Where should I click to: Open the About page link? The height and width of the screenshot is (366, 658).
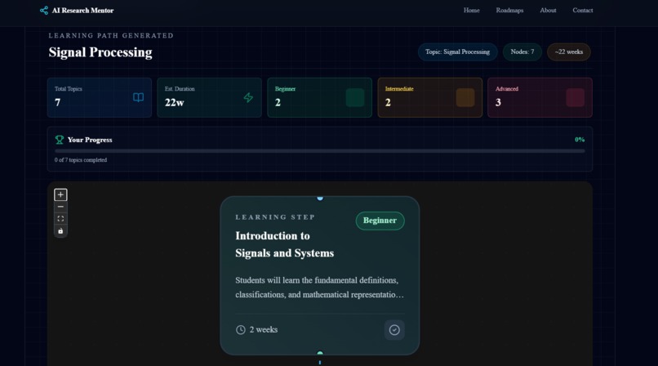[548, 10]
